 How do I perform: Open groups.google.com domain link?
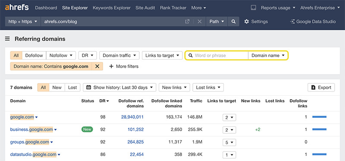click(x=29, y=142)
